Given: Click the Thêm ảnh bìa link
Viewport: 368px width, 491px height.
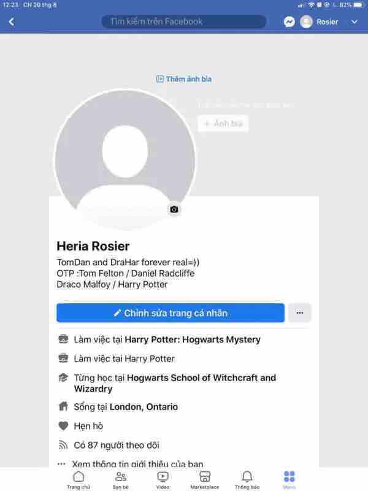Looking at the screenshot, I should (184, 79).
